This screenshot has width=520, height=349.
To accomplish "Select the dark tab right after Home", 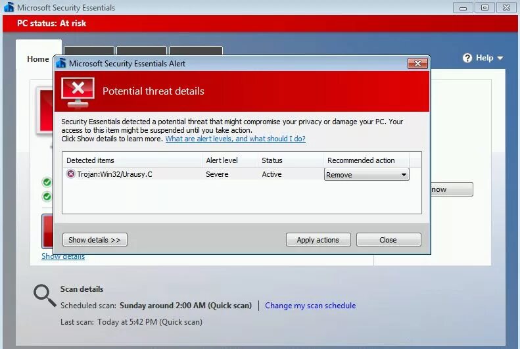I will pyautogui.click(x=89, y=51).
